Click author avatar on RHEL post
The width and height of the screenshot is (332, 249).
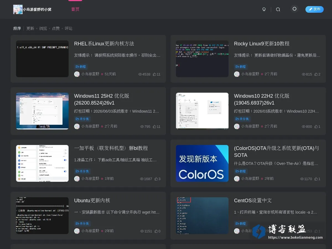(77, 74)
